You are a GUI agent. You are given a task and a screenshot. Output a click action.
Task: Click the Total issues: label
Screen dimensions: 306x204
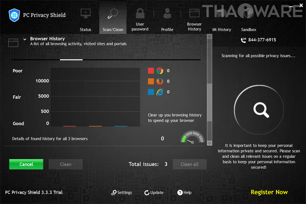tap(144, 164)
